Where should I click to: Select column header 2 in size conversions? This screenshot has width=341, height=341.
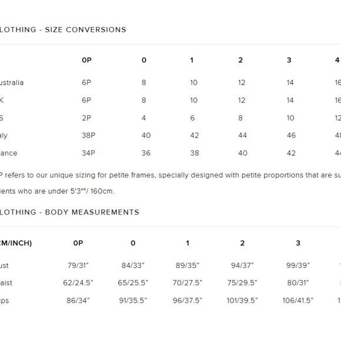point(240,60)
